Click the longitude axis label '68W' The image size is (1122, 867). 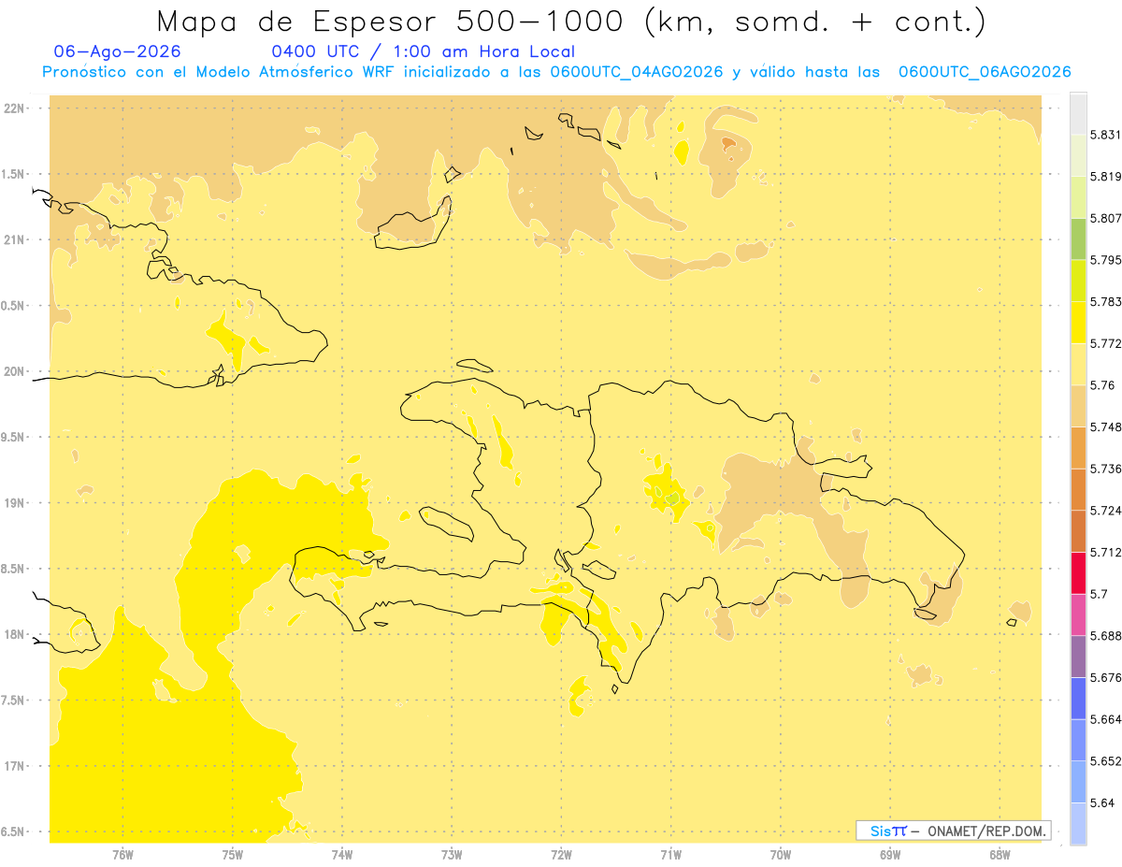[x=1000, y=854]
